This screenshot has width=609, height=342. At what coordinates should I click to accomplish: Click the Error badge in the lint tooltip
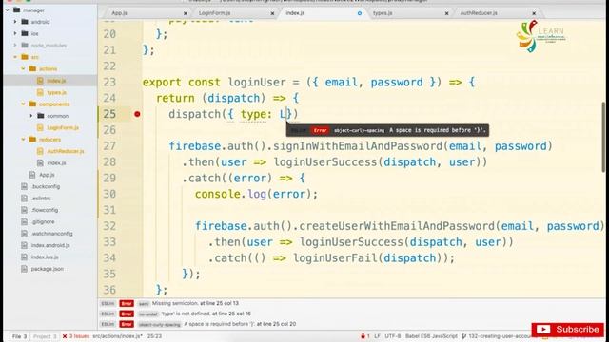click(x=320, y=130)
